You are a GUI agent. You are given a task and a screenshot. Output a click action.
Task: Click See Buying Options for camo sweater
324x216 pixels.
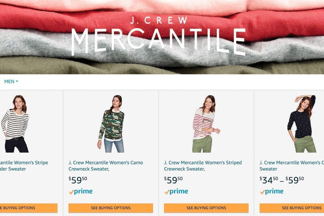pos(111,208)
